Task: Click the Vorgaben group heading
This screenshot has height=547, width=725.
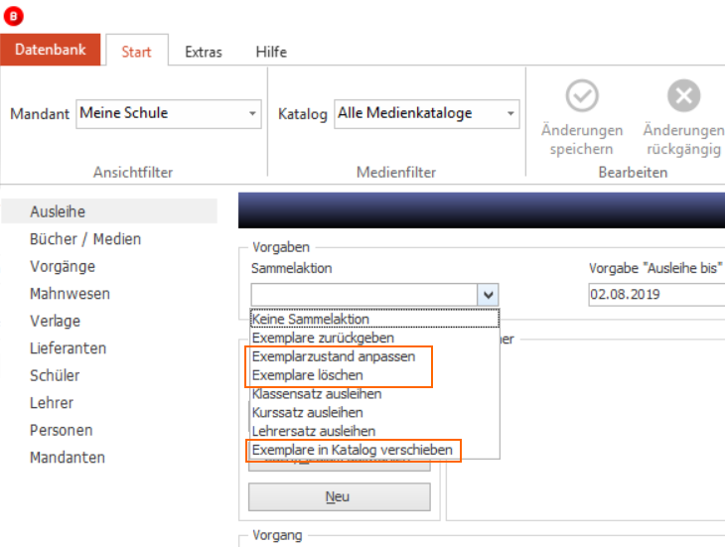Action: tap(281, 247)
